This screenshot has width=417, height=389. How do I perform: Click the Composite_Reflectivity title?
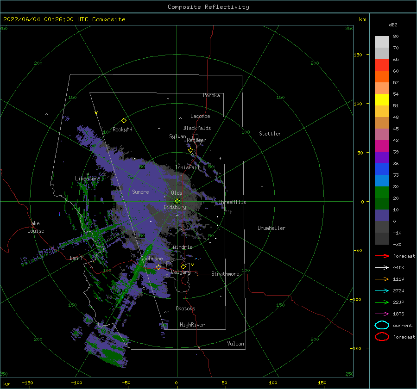208,7
